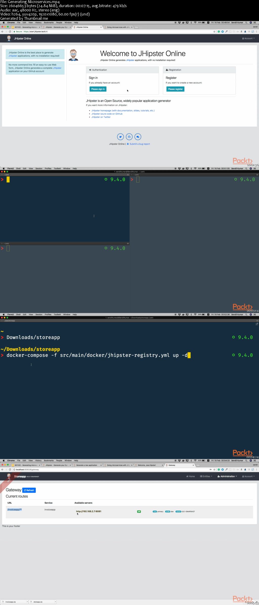
Task: Click the new tab button in Gateway browser window
Action: tap(198, 465)
